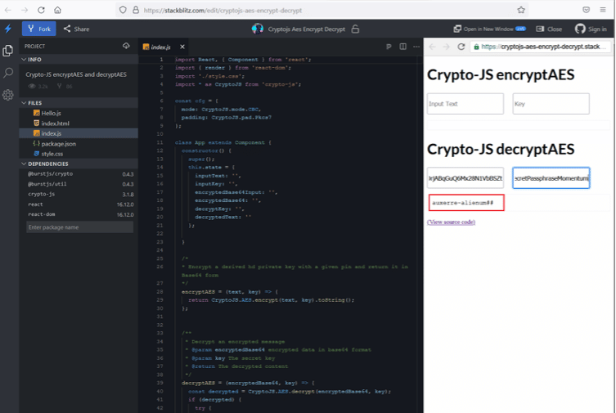Open the settings gear in sidebar
The width and height of the screenshot is (616, 413).
pyautogui.click(x=8, y=95)
